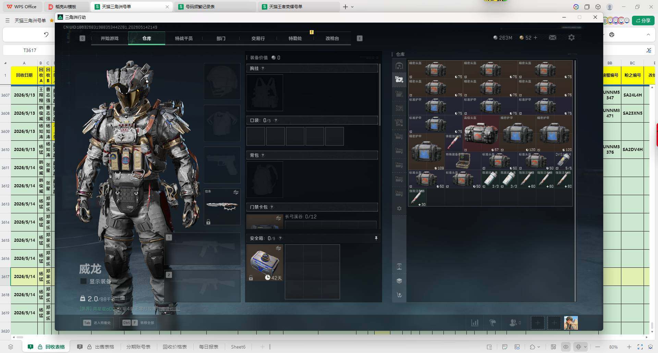Open new tab with plus button in WPS
This screenshot has width=658, height=353.
pyautogui.click(x=345, y=7)
